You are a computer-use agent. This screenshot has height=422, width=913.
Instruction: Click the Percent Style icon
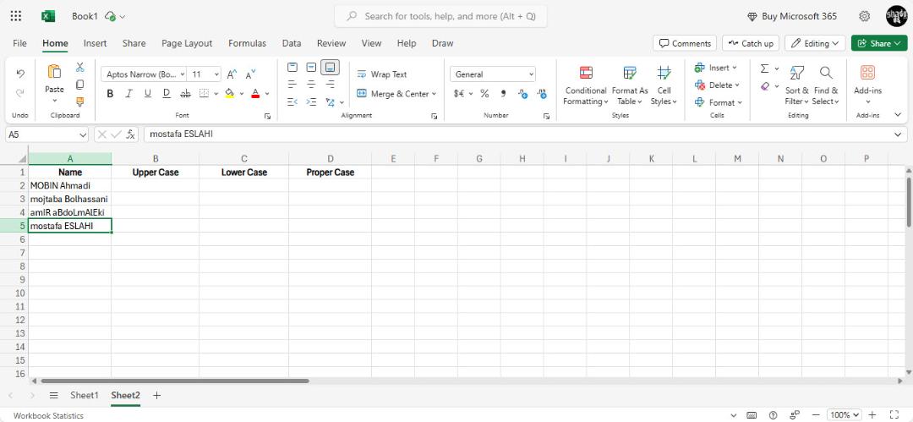484,93
